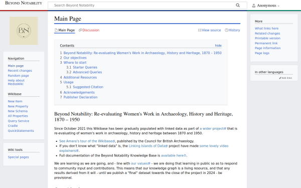Screen dimensions: 301x188
Task: Open Main page in Navigation sidebar
Action: [x=16, y=66]
